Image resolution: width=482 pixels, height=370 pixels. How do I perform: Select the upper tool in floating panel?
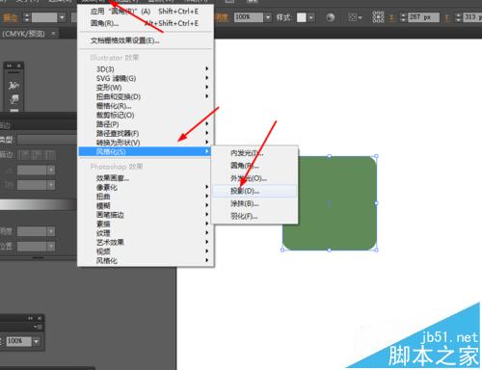[13, 85]
